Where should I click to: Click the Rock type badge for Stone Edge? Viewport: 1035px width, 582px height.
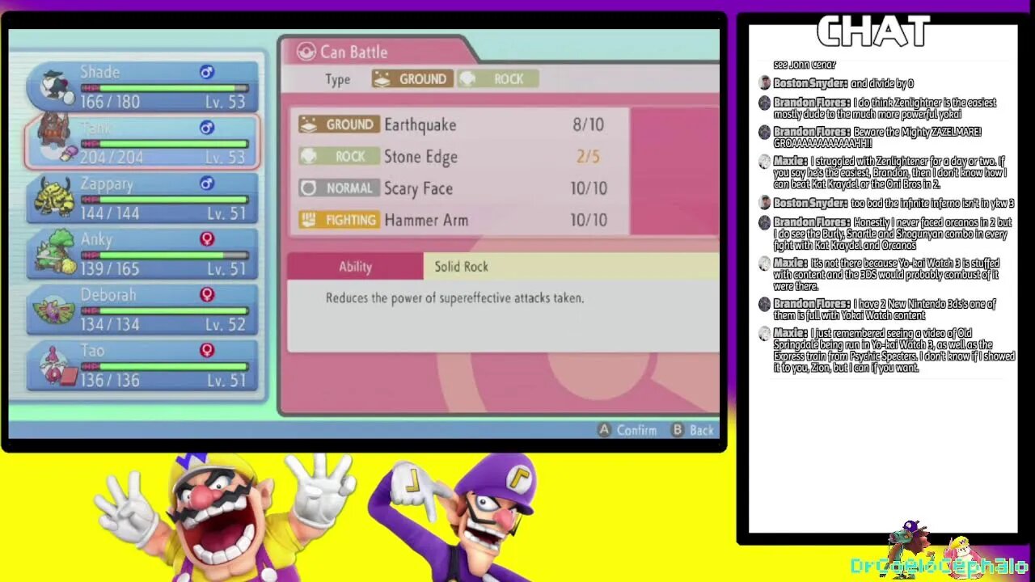(x=338, y=156)
